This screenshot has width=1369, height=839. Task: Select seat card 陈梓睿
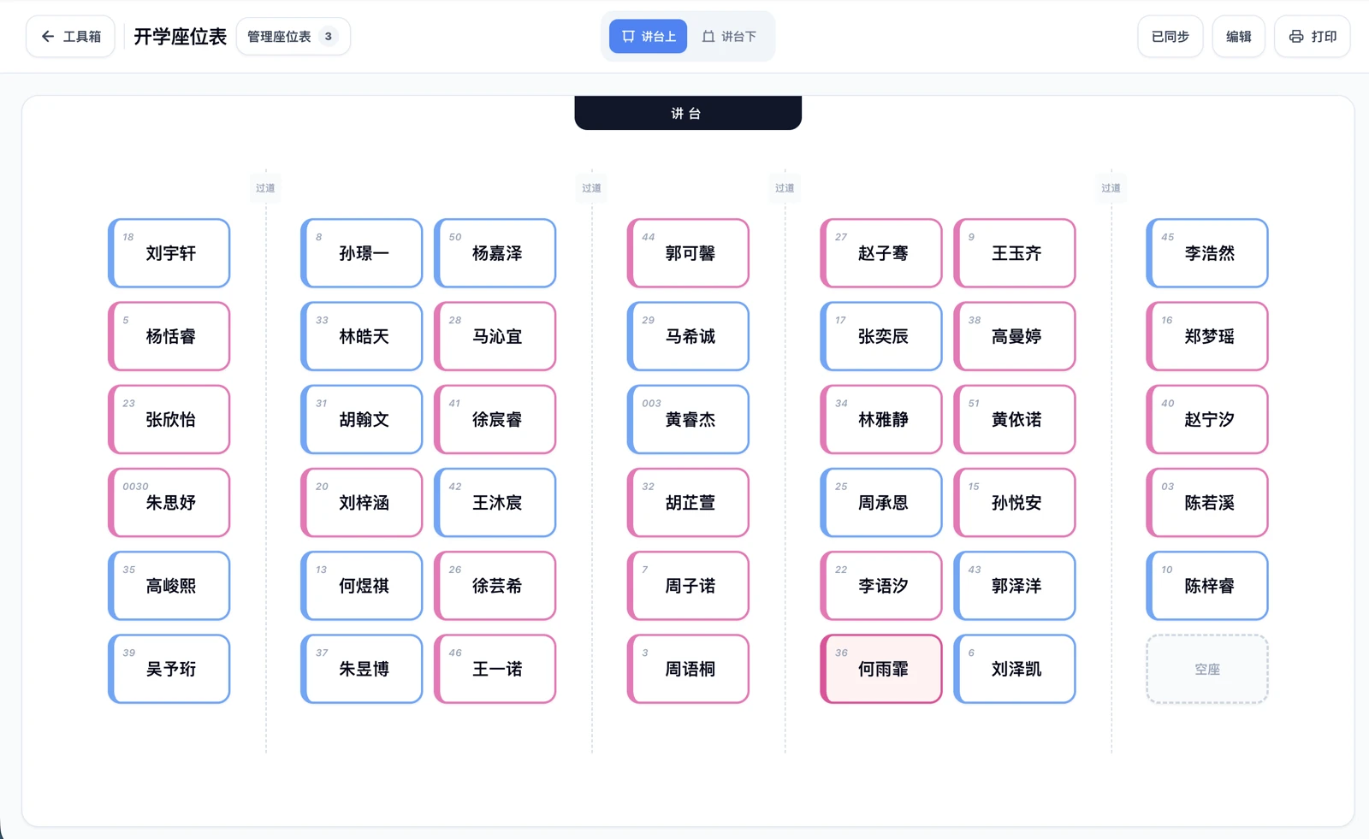tap(1206, 586)
